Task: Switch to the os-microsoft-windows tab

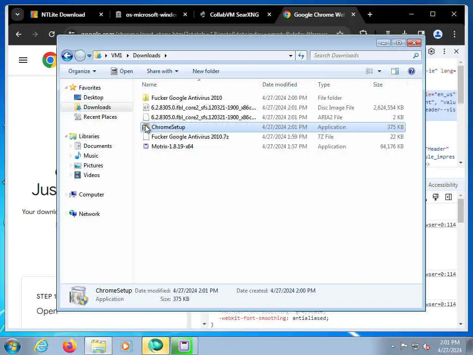Action: point(151,14)
